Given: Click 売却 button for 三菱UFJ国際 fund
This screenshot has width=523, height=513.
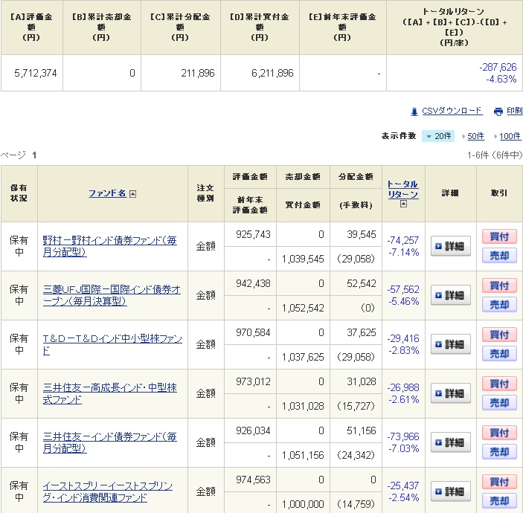Looking at the screenshot, I should pyautogui.click(x=499, y=305).
